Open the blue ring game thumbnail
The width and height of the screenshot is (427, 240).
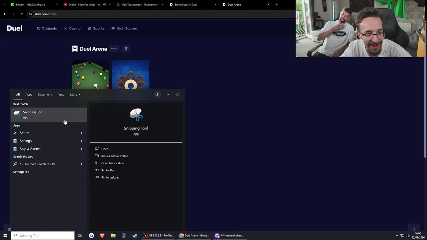(131, 75)
